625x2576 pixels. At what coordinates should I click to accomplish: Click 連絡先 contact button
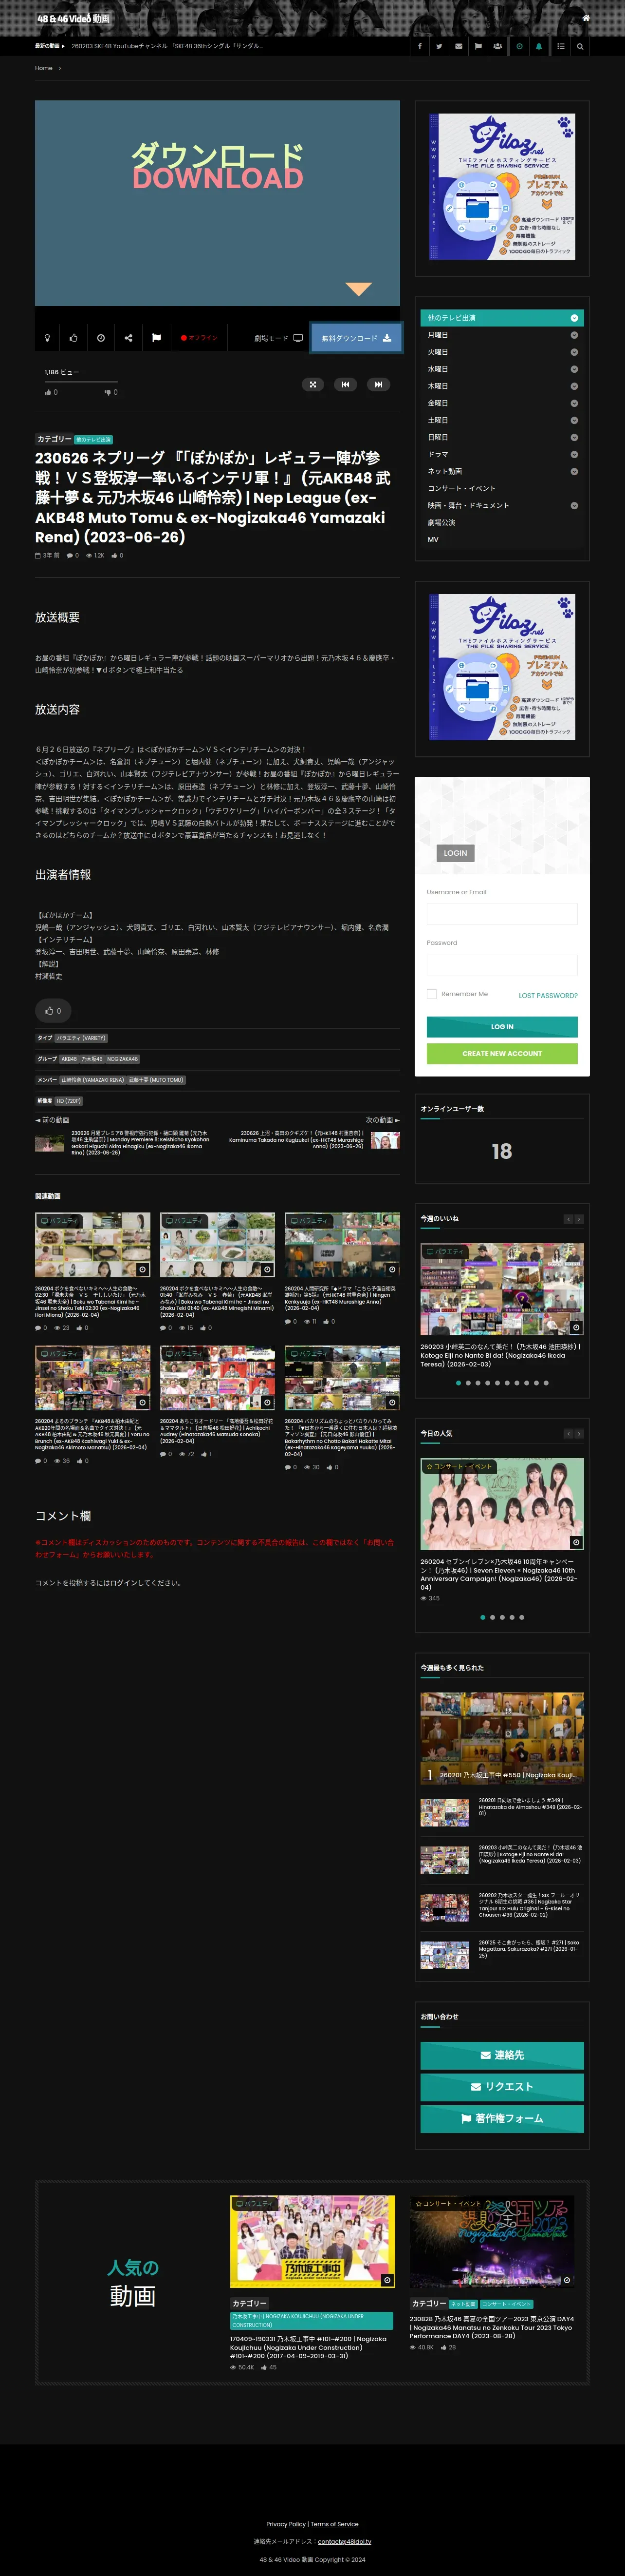tap(502, 2055)
